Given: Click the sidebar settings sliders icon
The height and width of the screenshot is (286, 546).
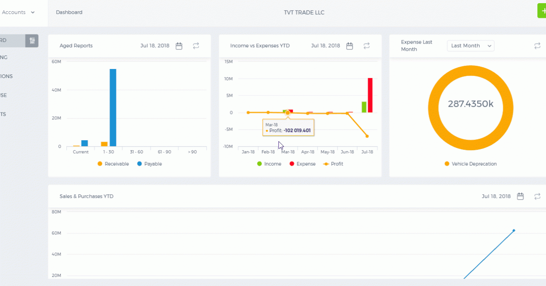Looking at the screenshot, I should click(x=32, y=41).
